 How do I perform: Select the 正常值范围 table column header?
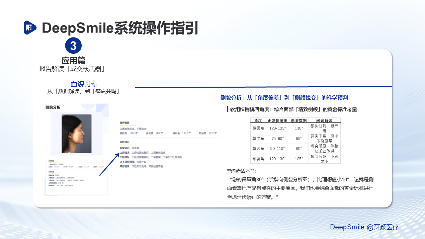point(277,120)
